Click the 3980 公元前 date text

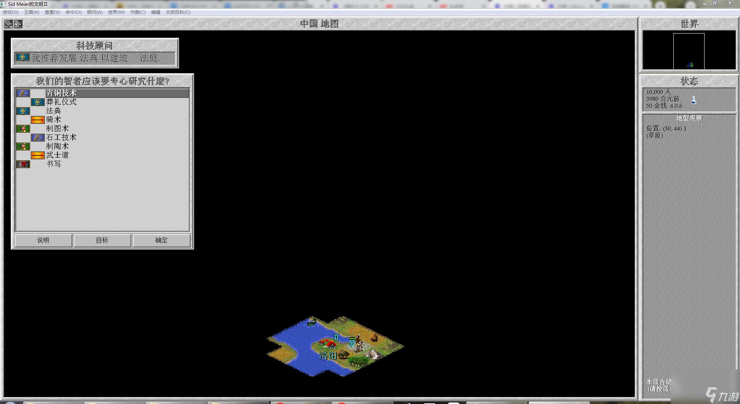tap(663, 99)
